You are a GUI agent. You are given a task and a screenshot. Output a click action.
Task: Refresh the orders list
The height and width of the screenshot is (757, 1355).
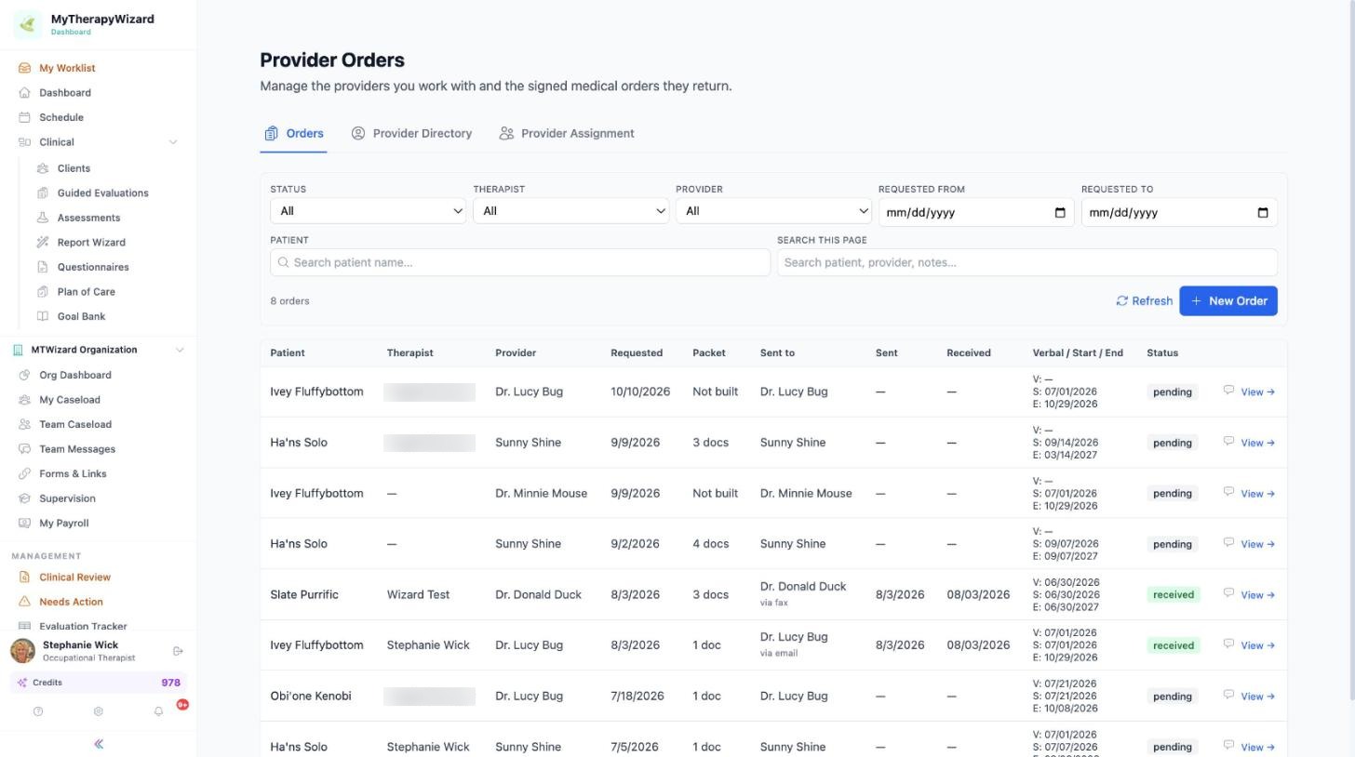point(1144,300)
